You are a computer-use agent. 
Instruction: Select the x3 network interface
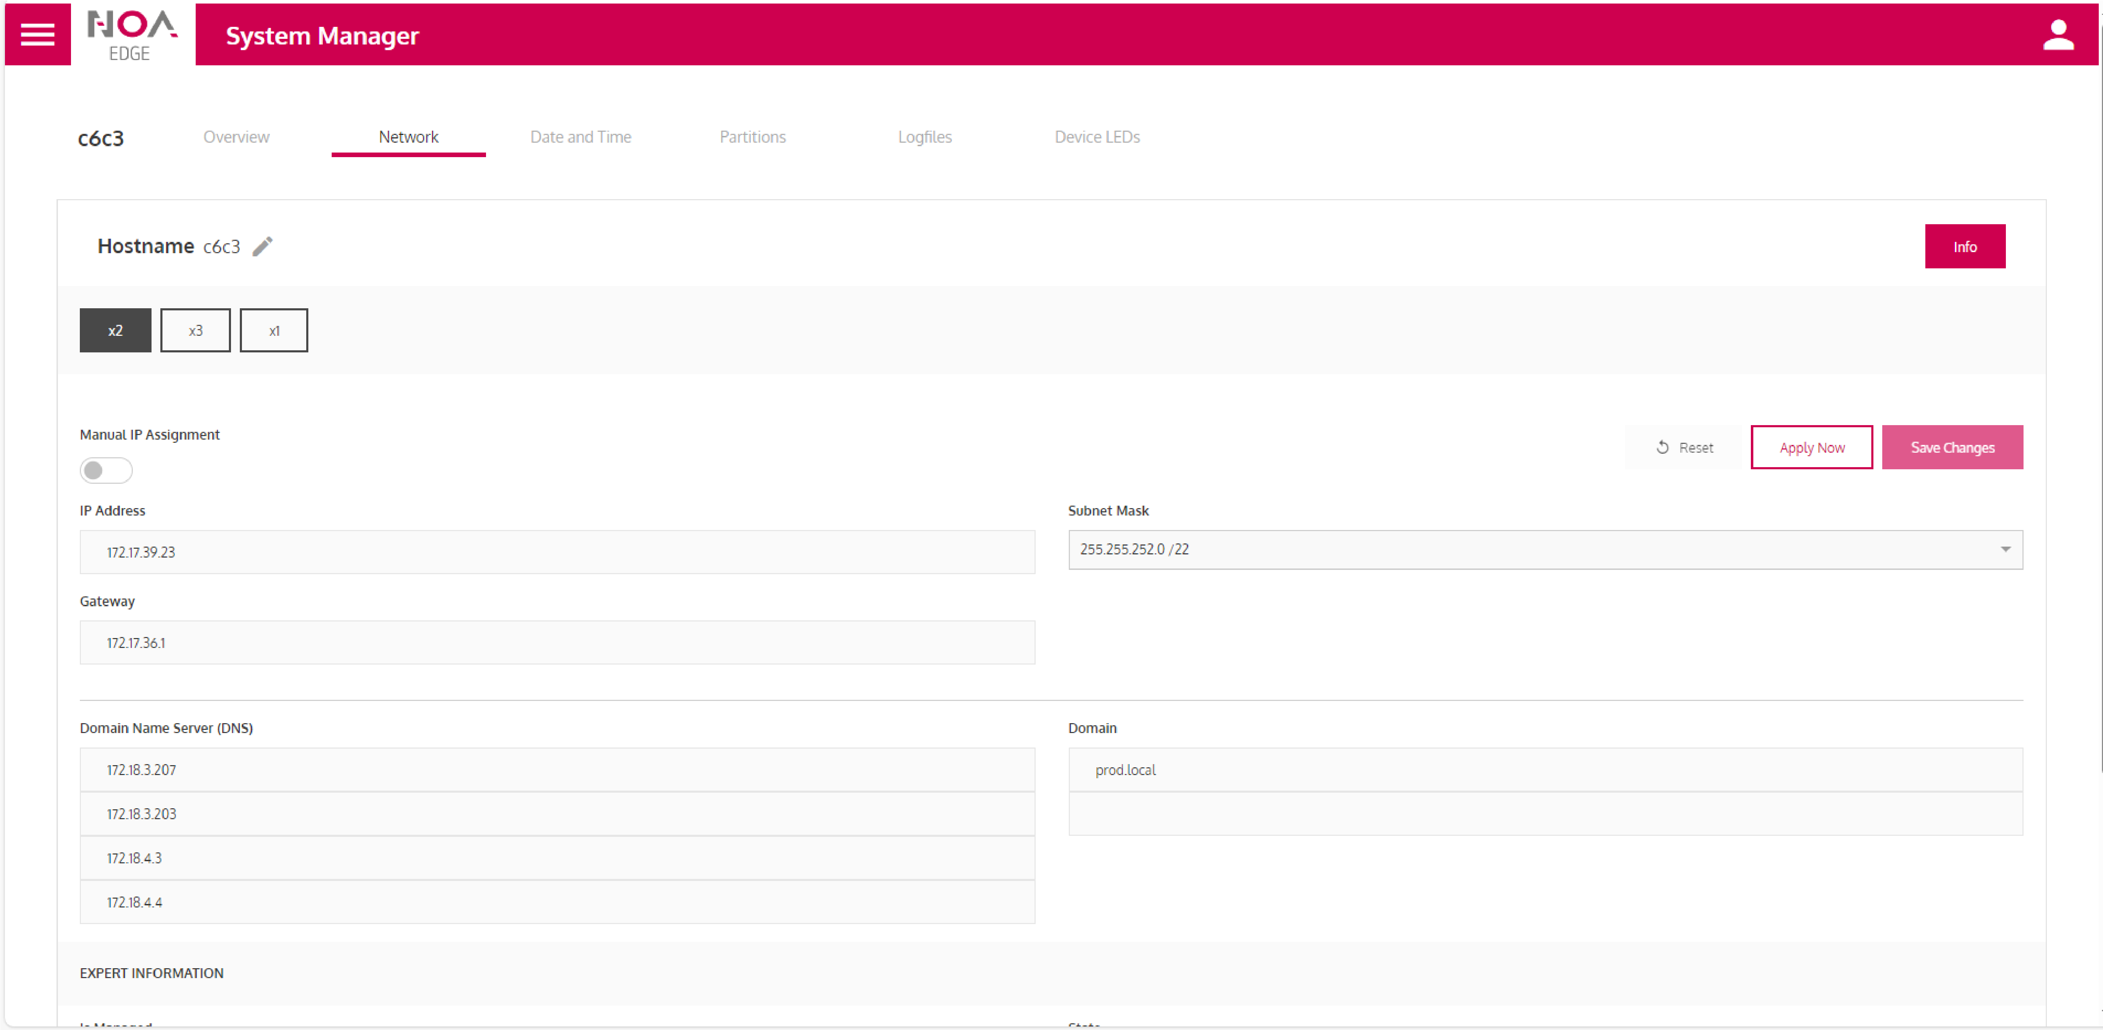tap(195, 331)
